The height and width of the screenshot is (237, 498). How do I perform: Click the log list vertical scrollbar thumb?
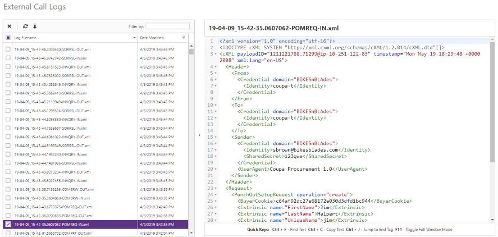[191, 52]
